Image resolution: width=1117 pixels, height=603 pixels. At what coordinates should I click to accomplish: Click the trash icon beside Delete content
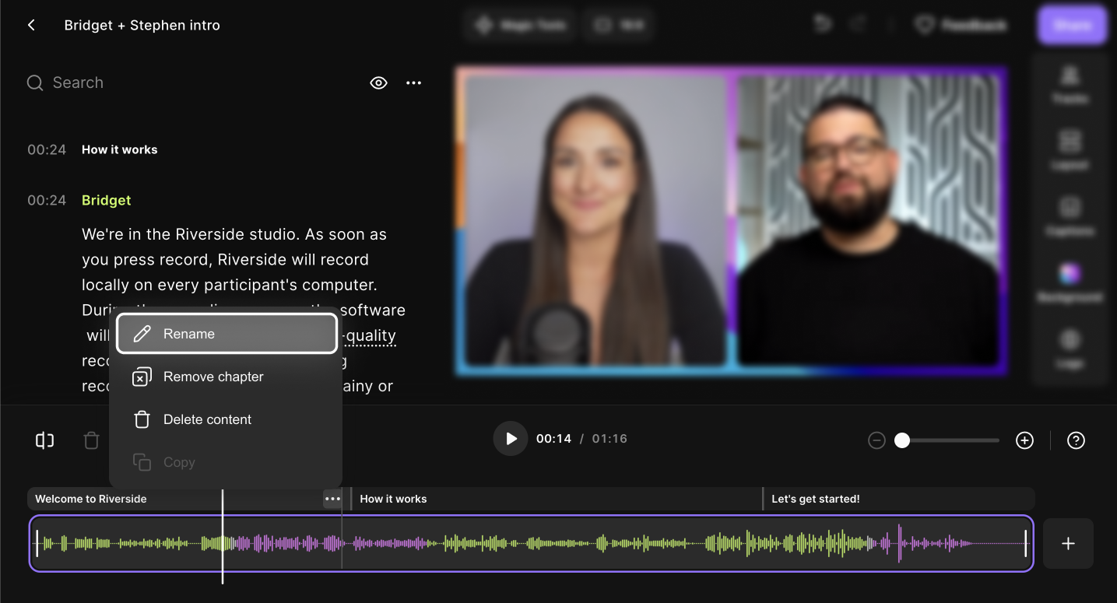coord(142,419)
